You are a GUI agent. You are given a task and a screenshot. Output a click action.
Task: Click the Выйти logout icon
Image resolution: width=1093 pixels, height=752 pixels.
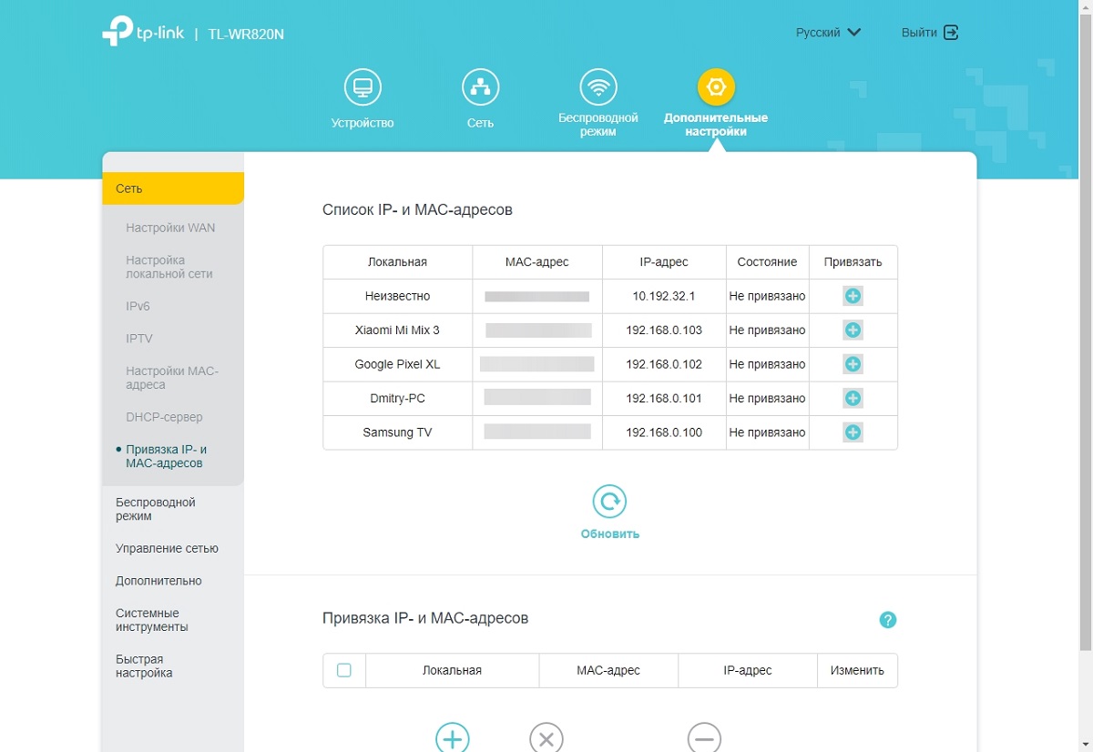(x=951, y=32)
